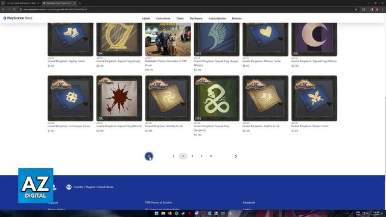Click the 'Grand Kingdom: Technique Tome' title text

[x=69, y=126]
